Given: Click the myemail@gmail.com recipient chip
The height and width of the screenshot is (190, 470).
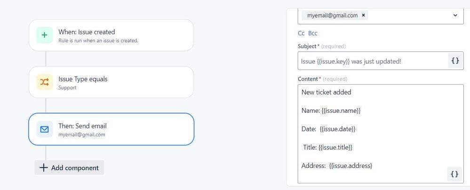Looking at the screenshot, I should [x=332, y=16].
